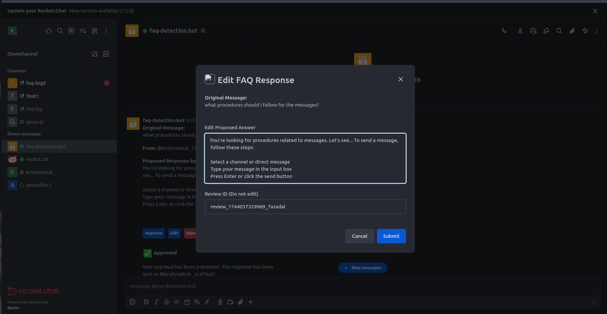
Task: Favorite faq-detection.bot with star icon
Action: coord(203,30)
